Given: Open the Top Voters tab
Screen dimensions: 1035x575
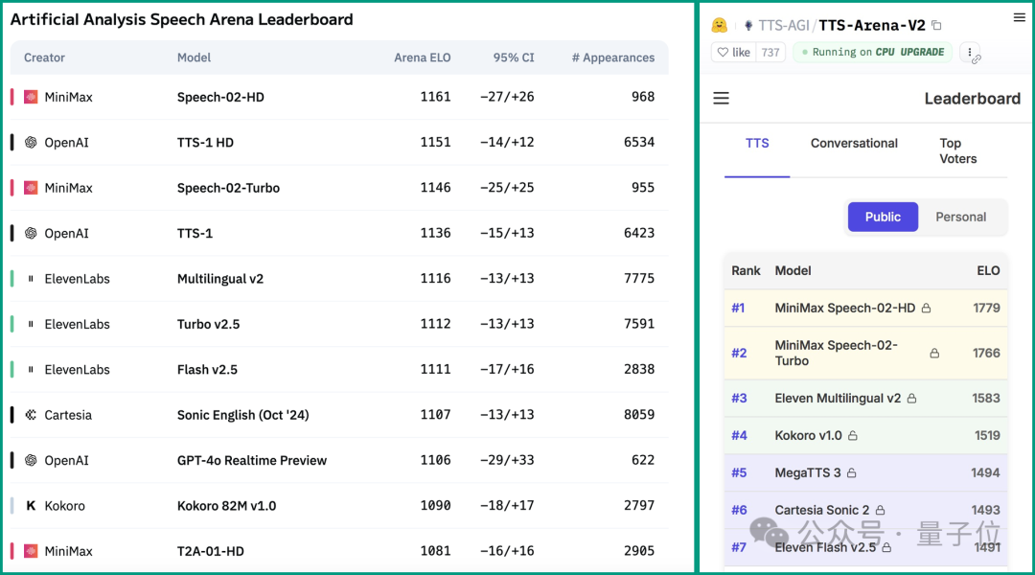Looking at the screenshot, I should click(x=957, y=151).
